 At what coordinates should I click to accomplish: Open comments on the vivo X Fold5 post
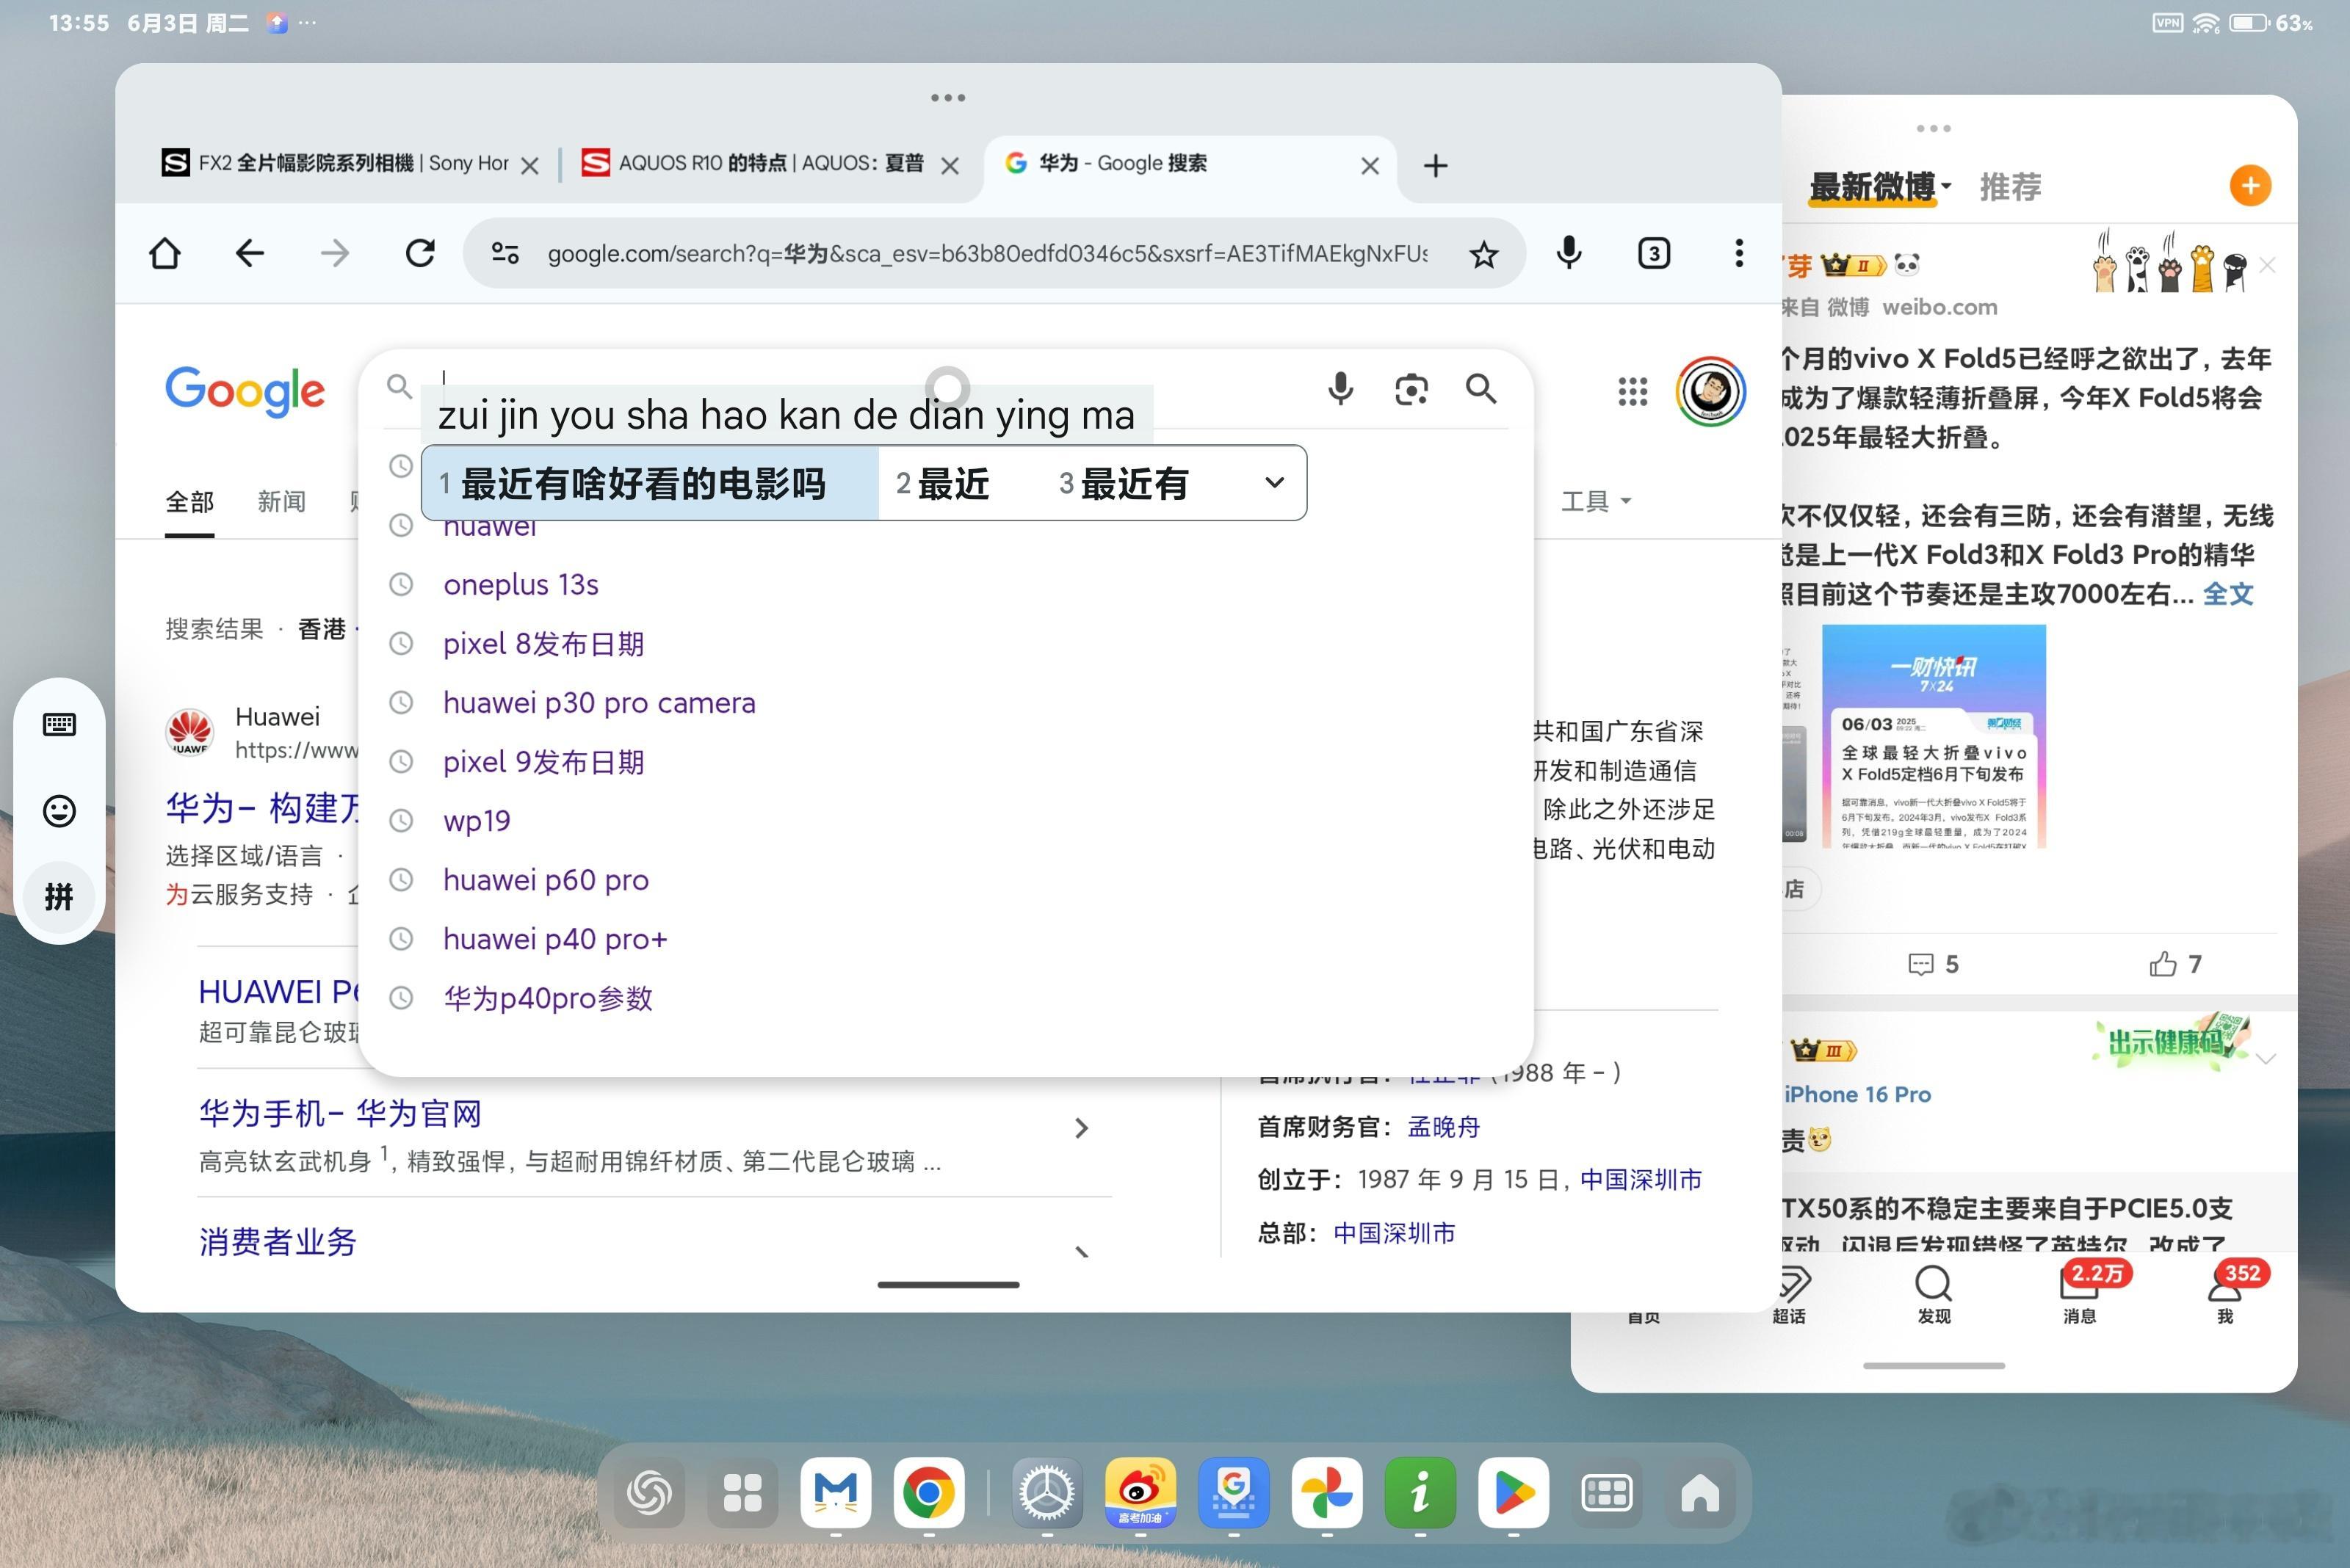(1932, 964)
